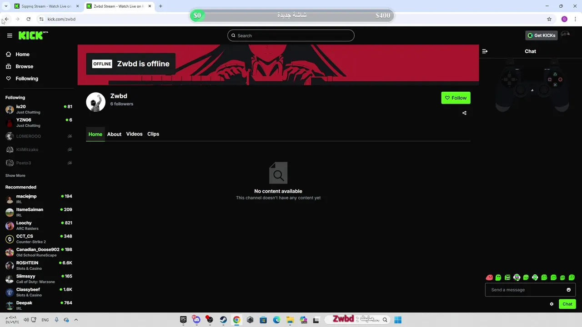Viewport: 582px width, 327px height.
Task: Collapse the chat panel arrow icon
Action: (485, 51)
